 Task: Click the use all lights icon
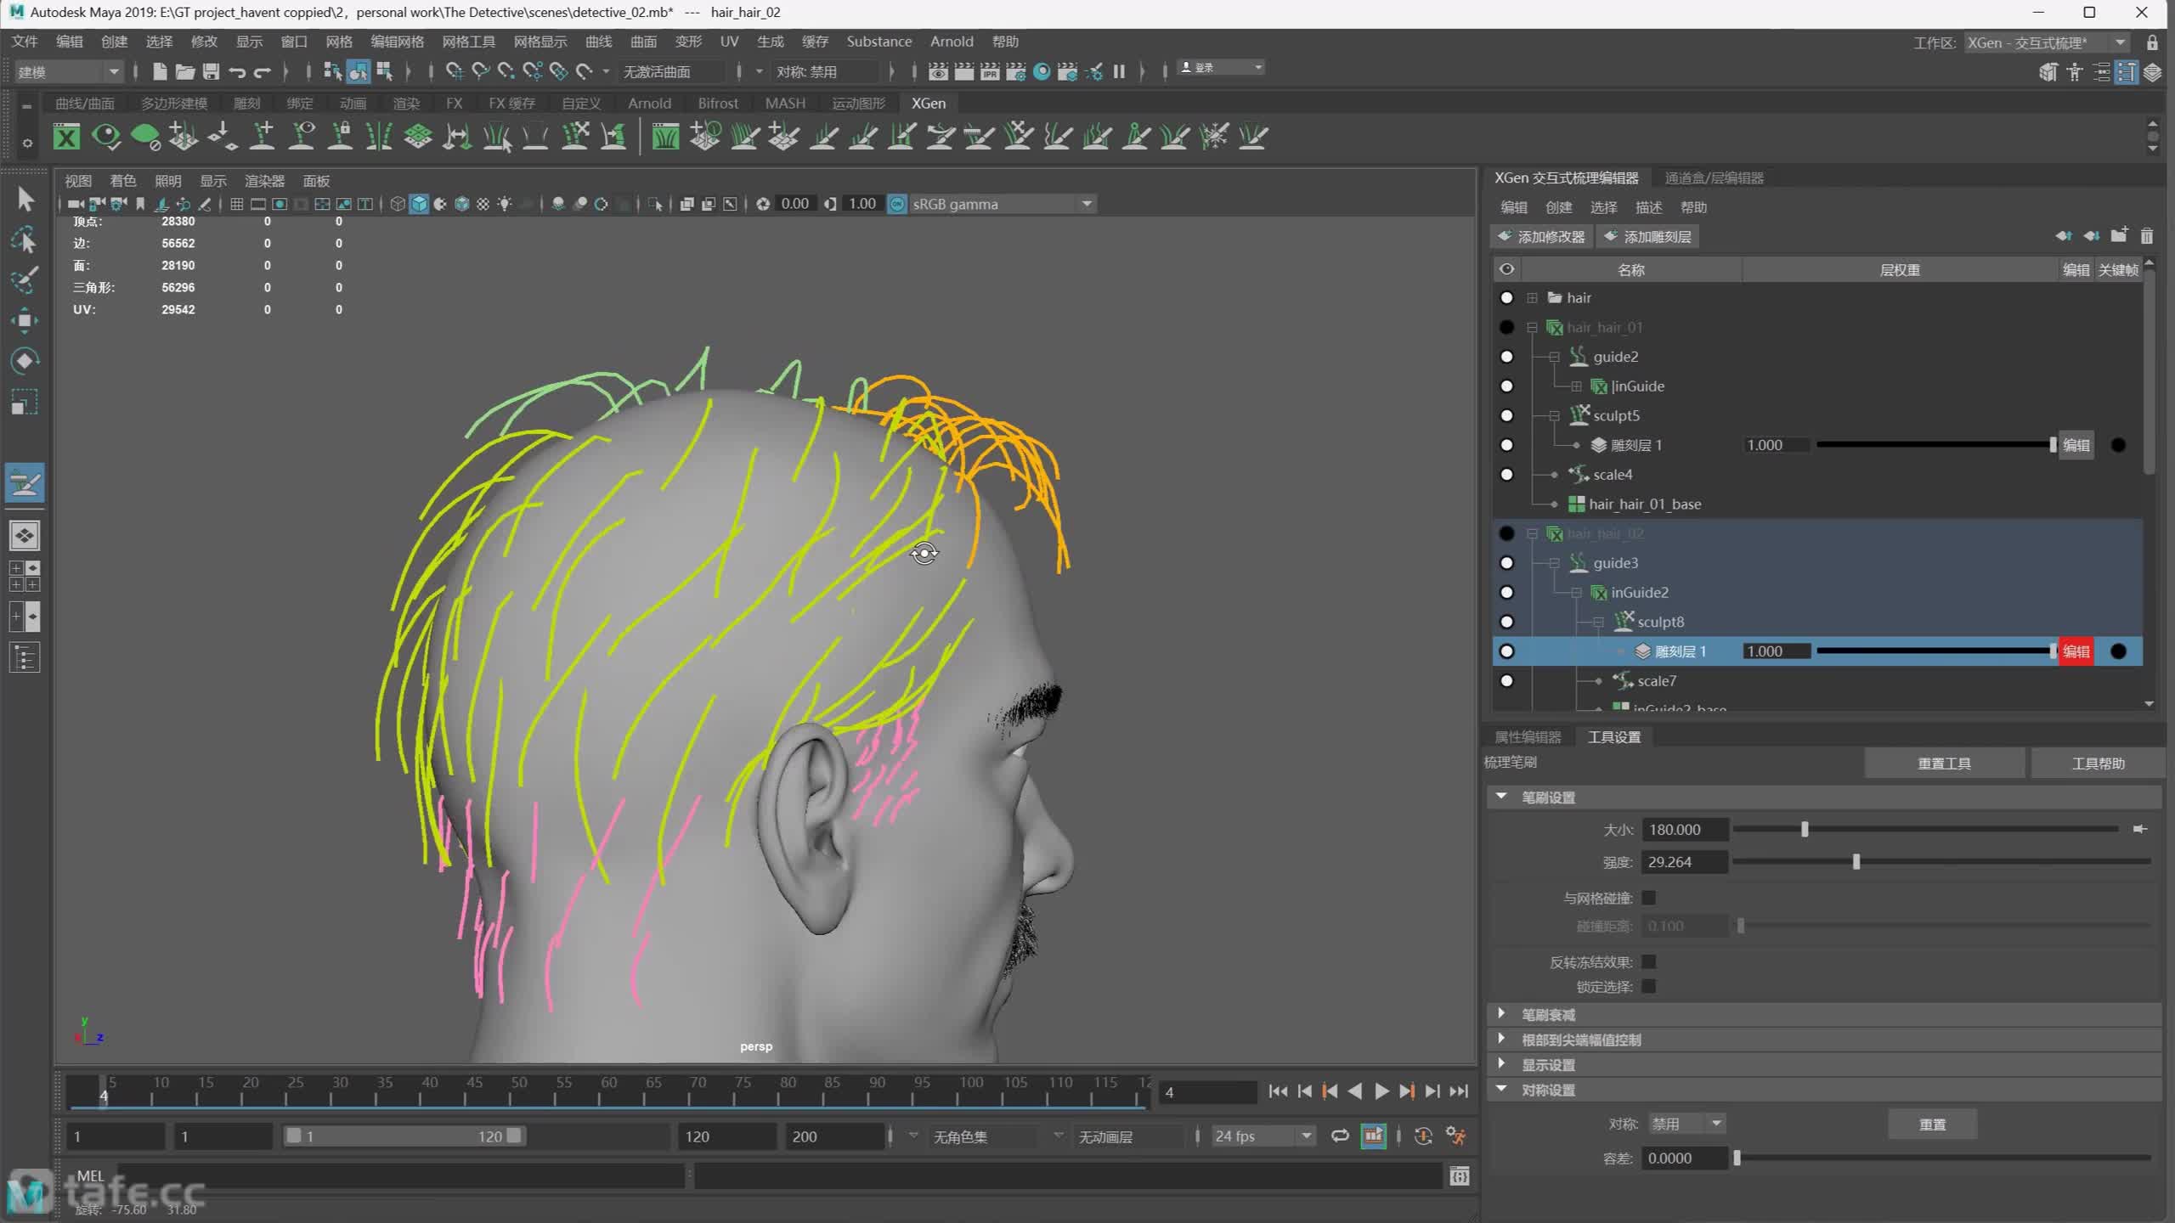click(x=505, y=204)
